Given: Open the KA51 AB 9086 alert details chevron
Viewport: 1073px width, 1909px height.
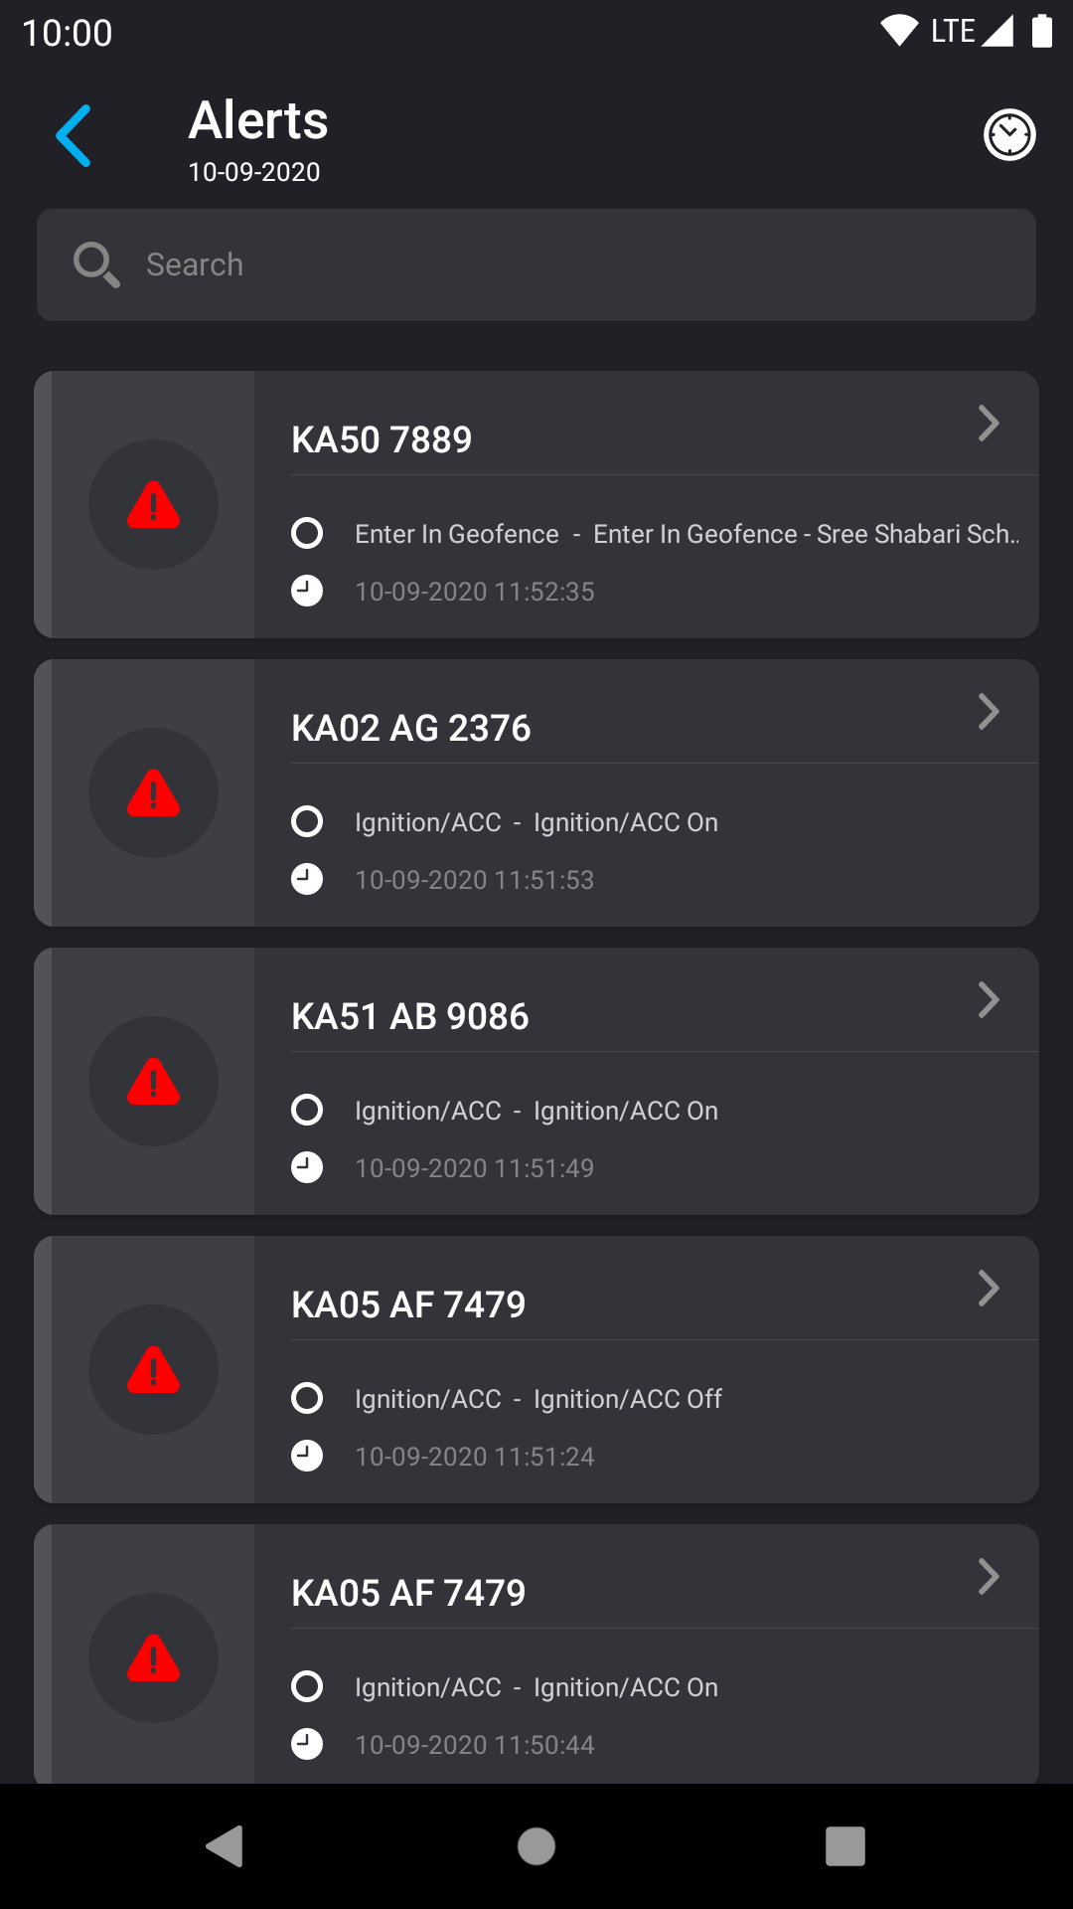Looking at the screenshot, I should (989, 1000).
